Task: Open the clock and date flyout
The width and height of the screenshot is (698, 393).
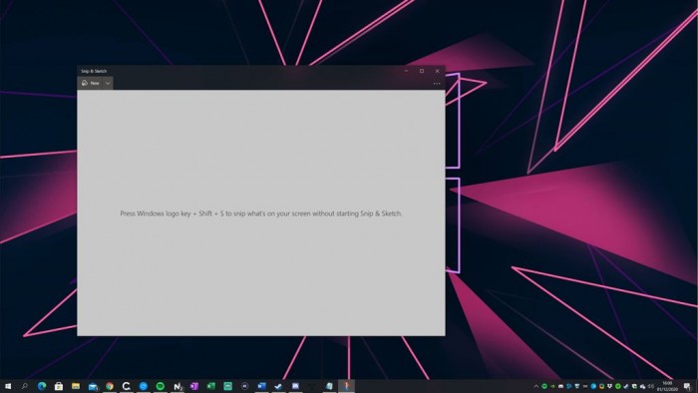Action: 667,386
